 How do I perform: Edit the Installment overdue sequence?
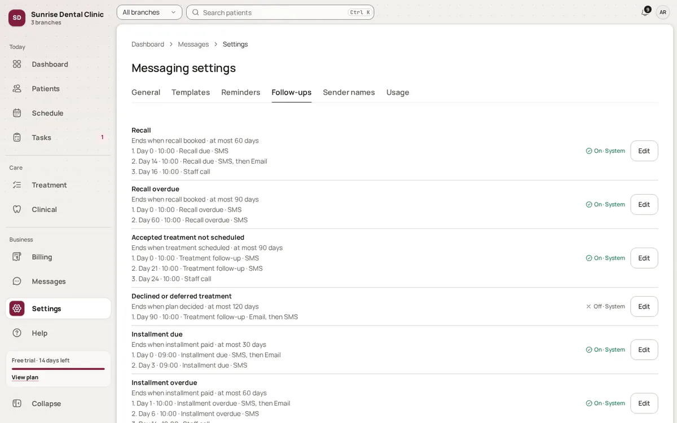(644, 403)
